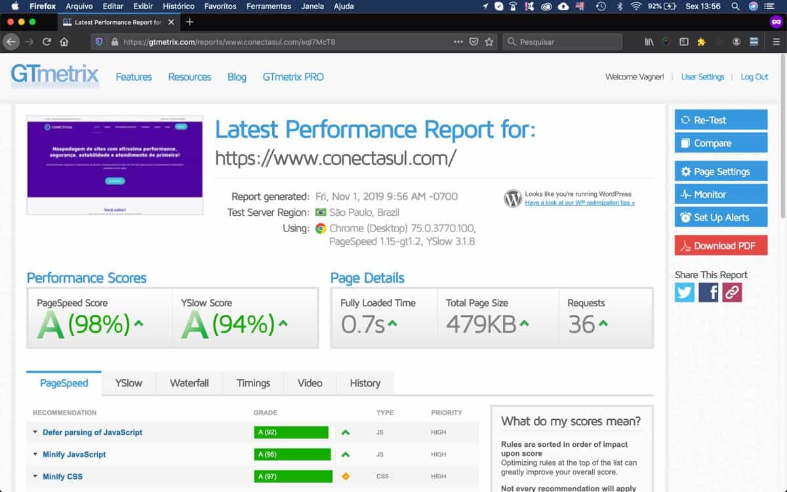Click the Minify JavaScript A (95) grade bar

click(293, 454)
